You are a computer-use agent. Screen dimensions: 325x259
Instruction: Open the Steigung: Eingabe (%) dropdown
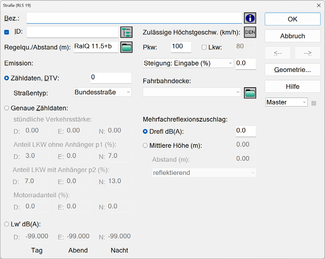pyautogui.click(x=188, y=63)
